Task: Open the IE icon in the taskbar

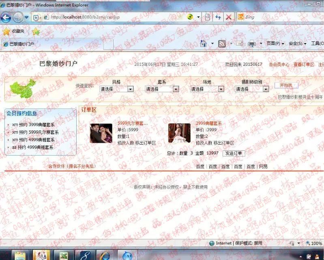Action: tap(105, 255)
